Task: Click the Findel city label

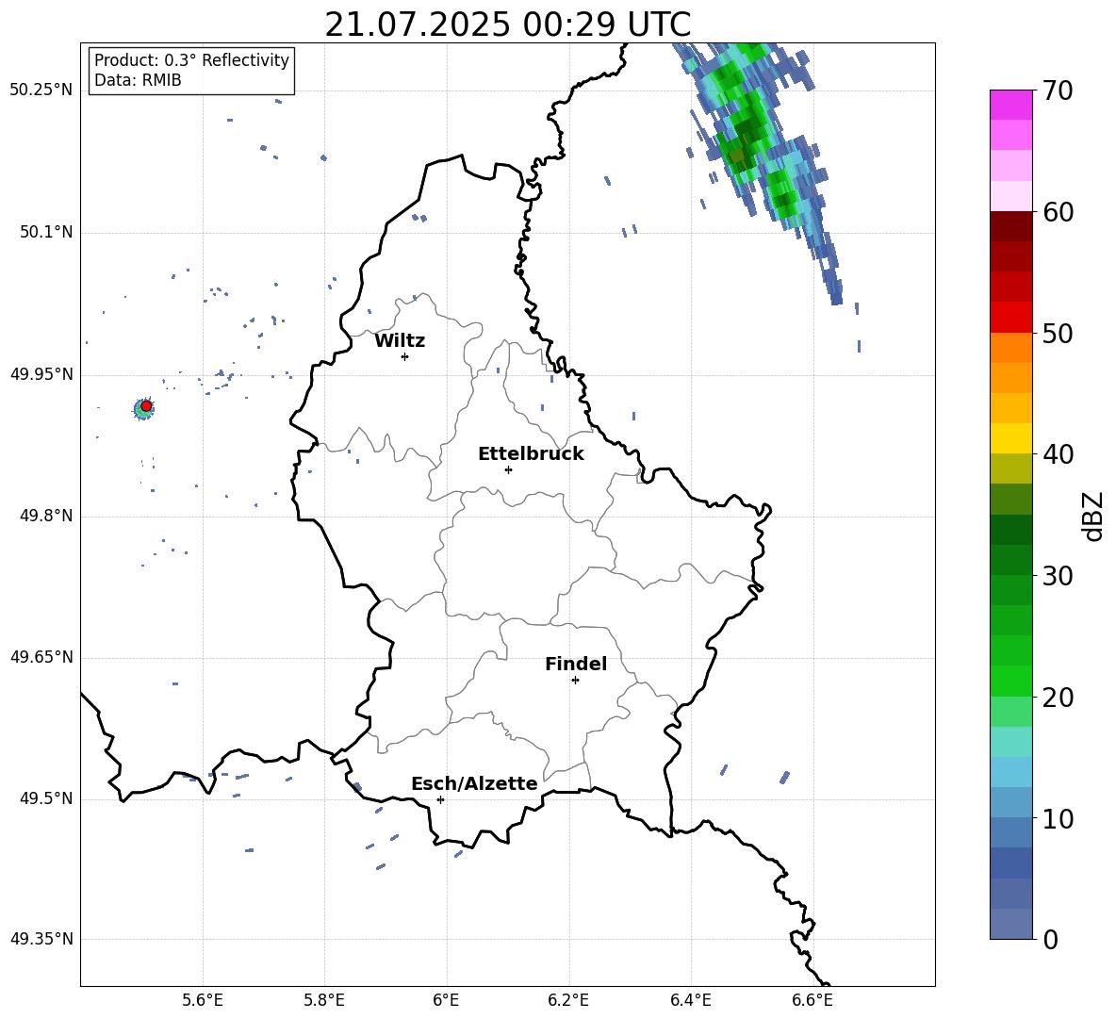Action: (576, 664)
